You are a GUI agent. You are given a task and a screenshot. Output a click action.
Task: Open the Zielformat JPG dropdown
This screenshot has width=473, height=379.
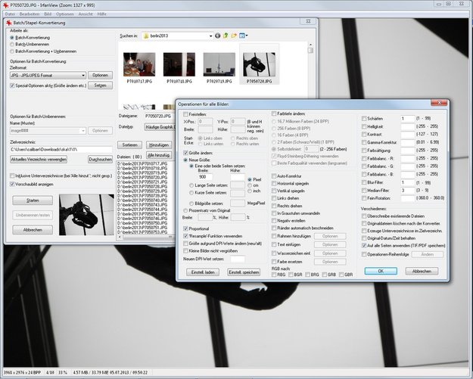point(48,76)
